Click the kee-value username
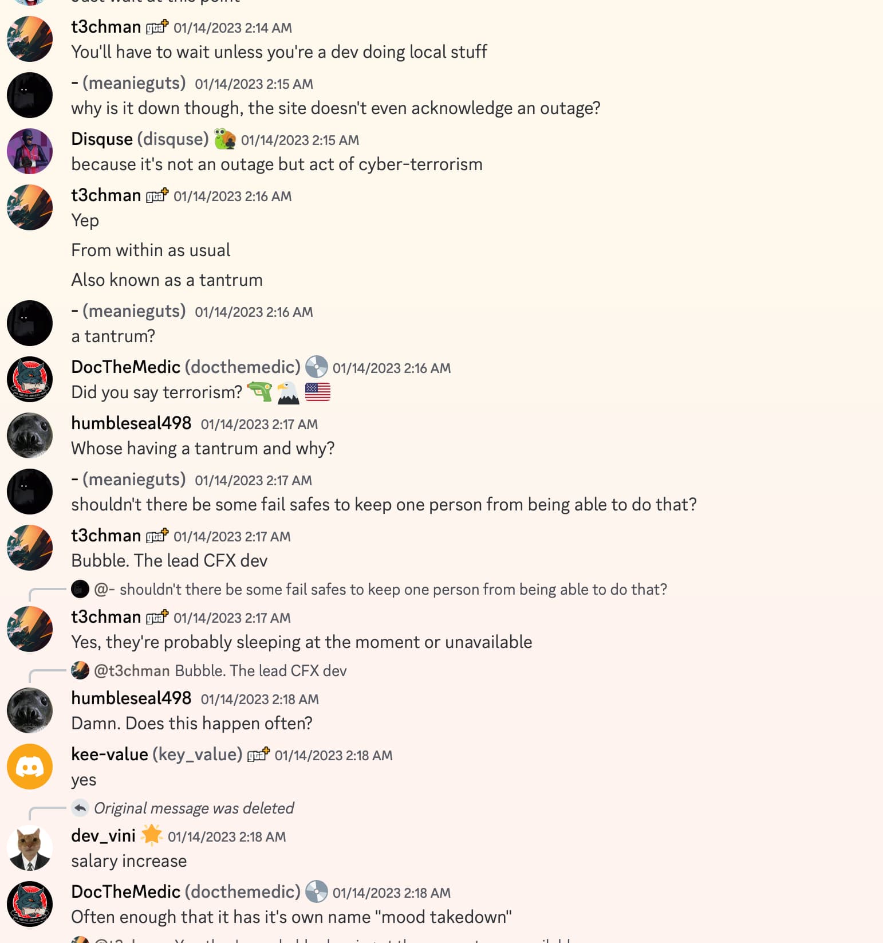Viewport: 883px width, 943px height. tap(109, 755)
